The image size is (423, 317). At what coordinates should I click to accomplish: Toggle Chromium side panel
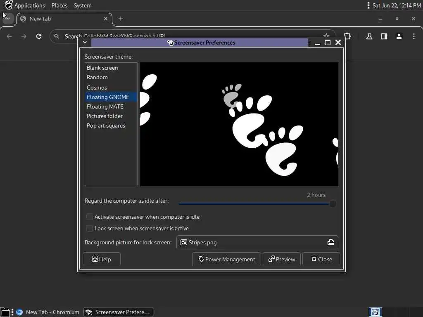point(384,36)
